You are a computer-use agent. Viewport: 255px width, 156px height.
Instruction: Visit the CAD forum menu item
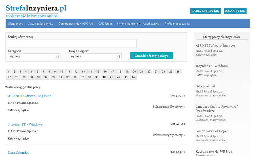(105, 24)
